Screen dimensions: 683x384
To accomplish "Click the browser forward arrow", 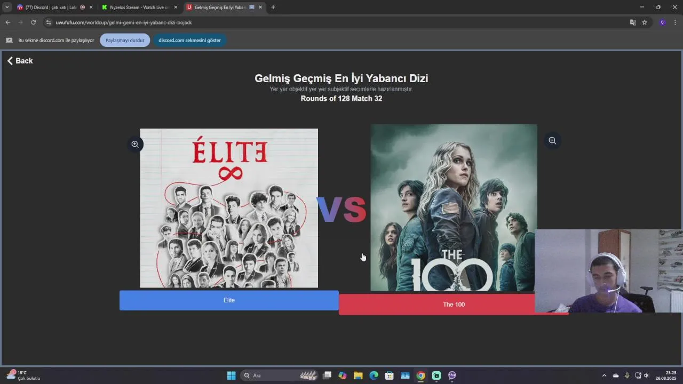I will point(20,22).
